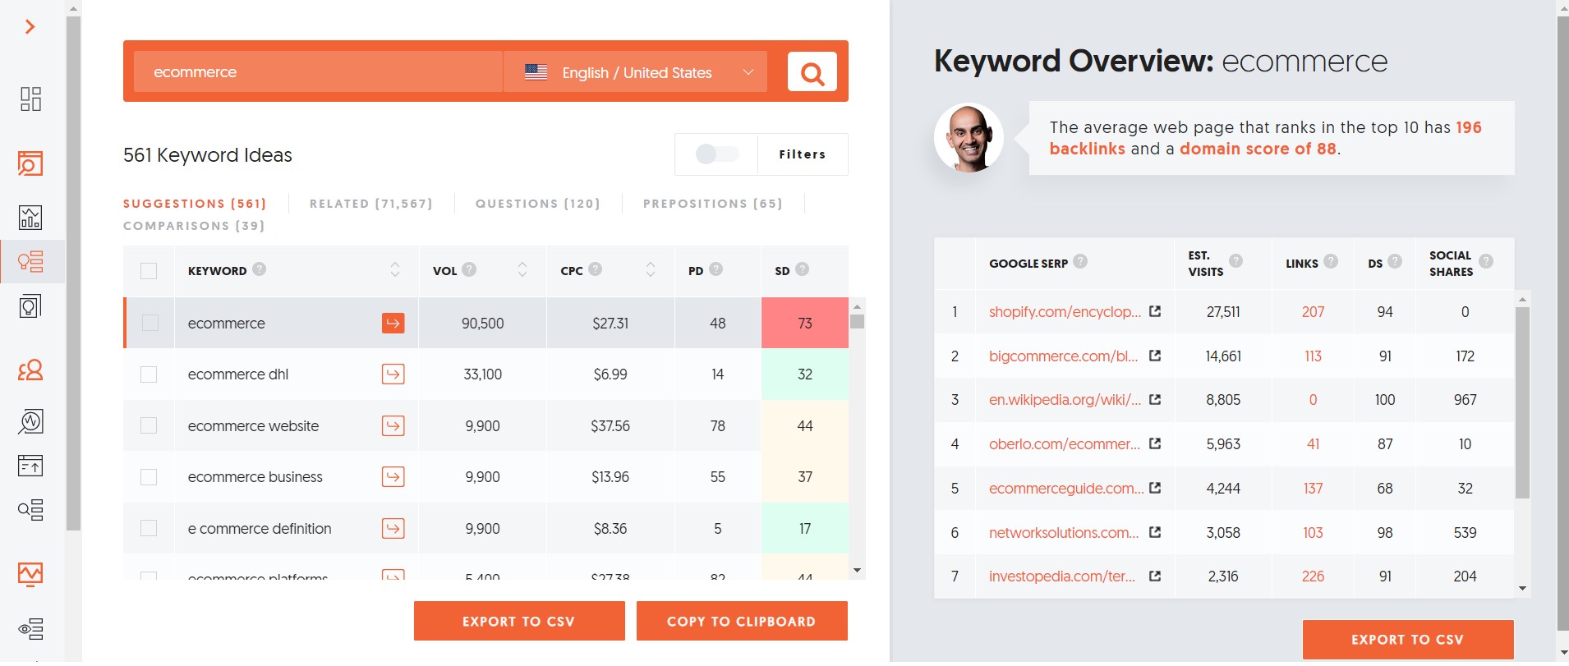Open external link icon for oberlo.com
The image size is (1569, 666).
click(1155, 443)
